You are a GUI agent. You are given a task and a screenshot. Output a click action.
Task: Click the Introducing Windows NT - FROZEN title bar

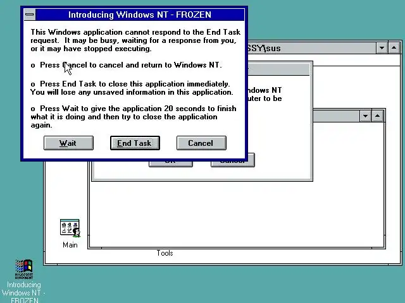click(x=140, y=15)
